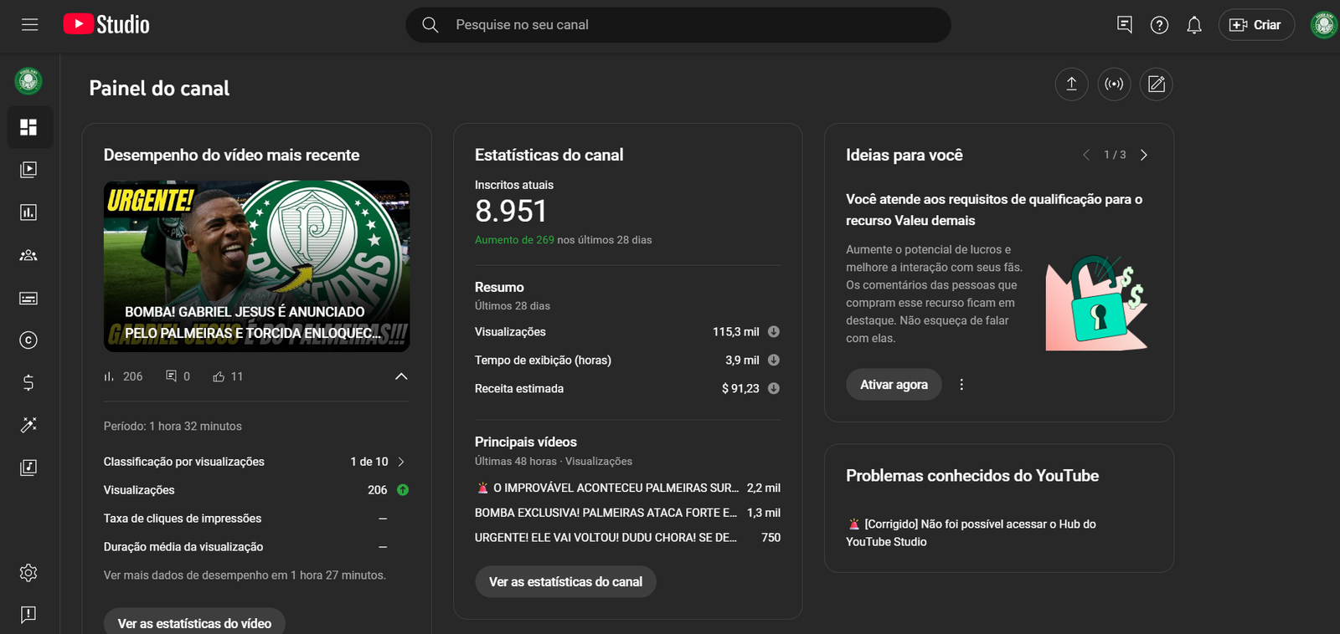Screen dimensions: 1340x634
Task: Click the down indicator next to $ 91,23
Action: pos(774,389)
